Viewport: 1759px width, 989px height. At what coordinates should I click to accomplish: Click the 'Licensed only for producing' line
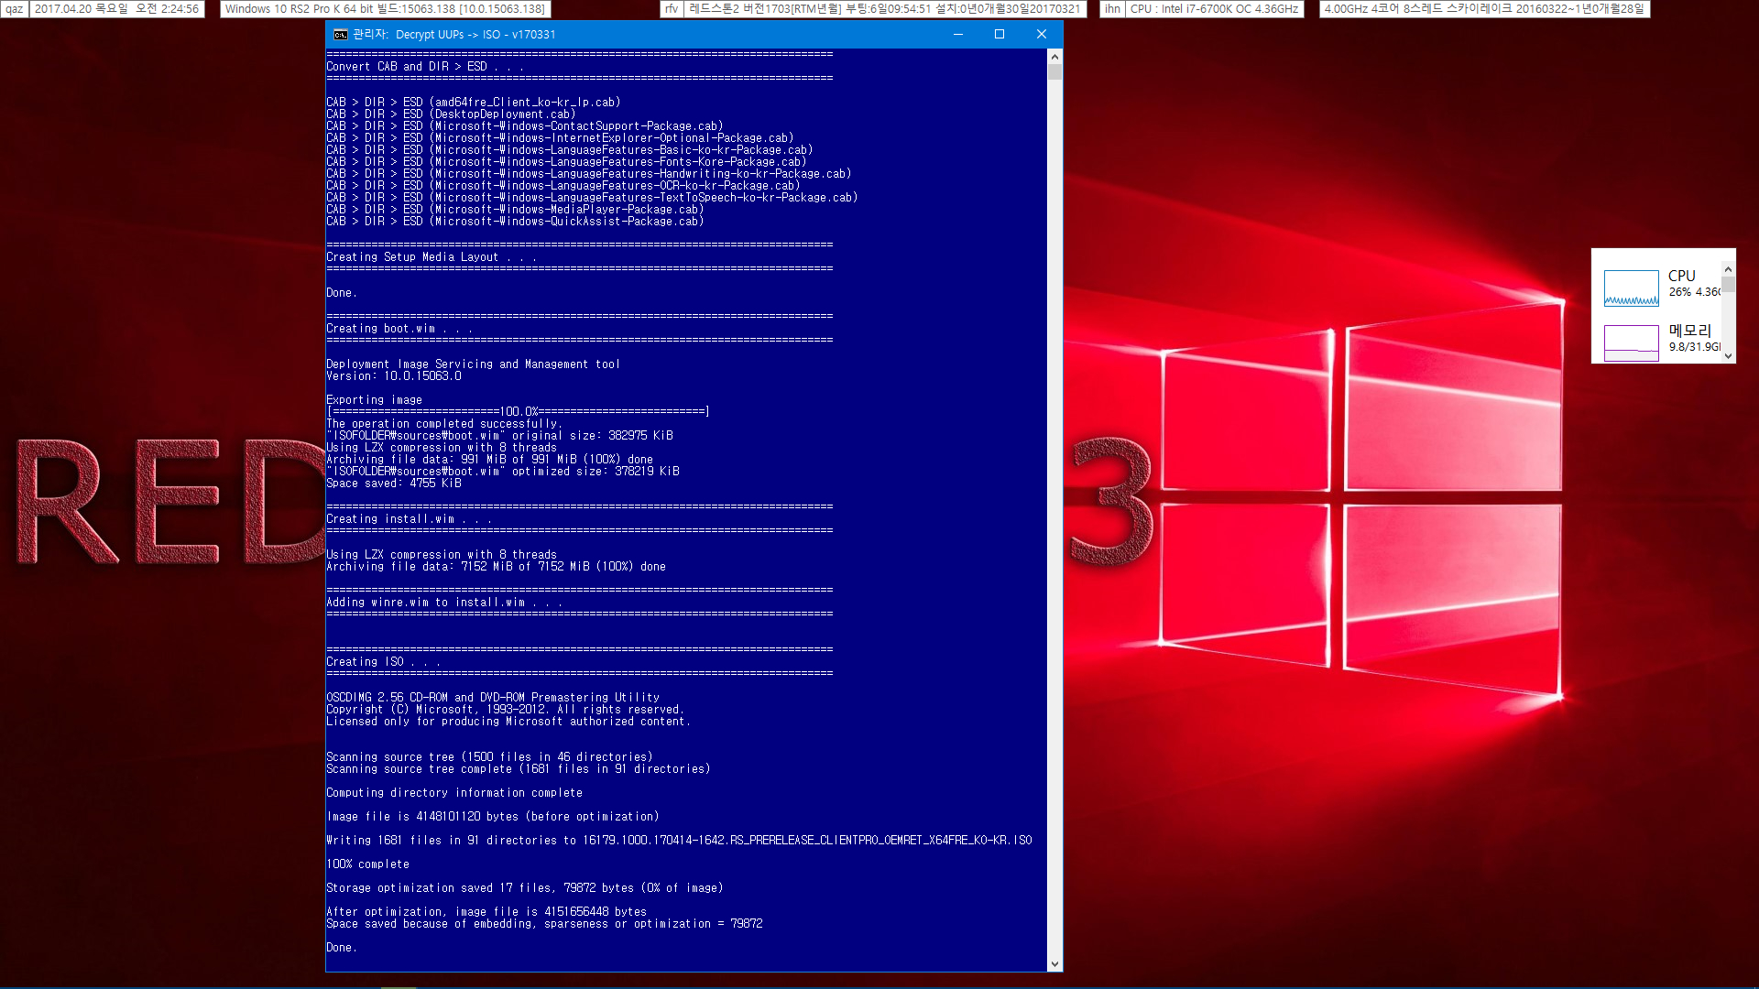coord(508,722)
